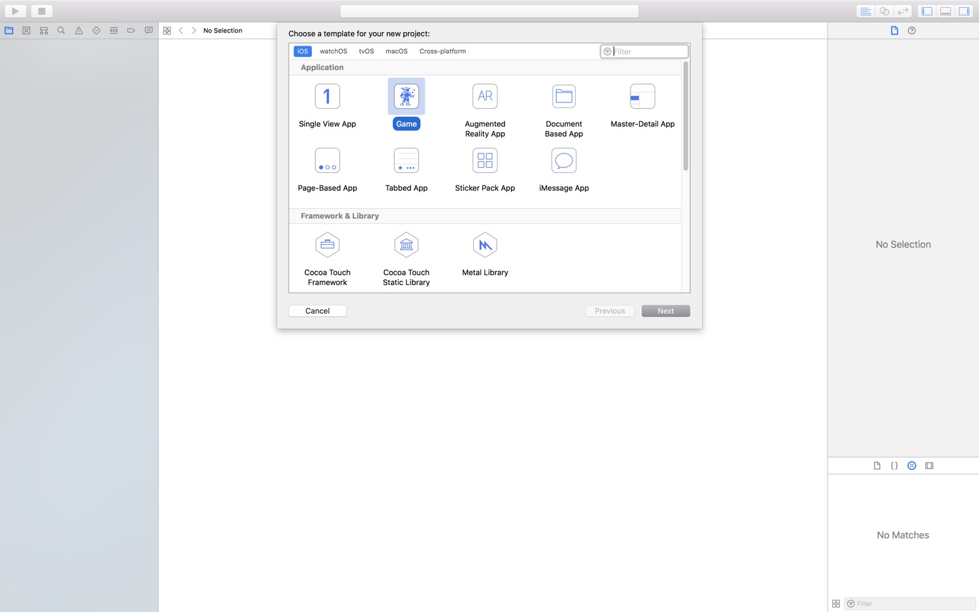Select the watchOS platform tab
Image resolution: width=979 pixels, height=612 pixels.
click(x=334, y=51)
